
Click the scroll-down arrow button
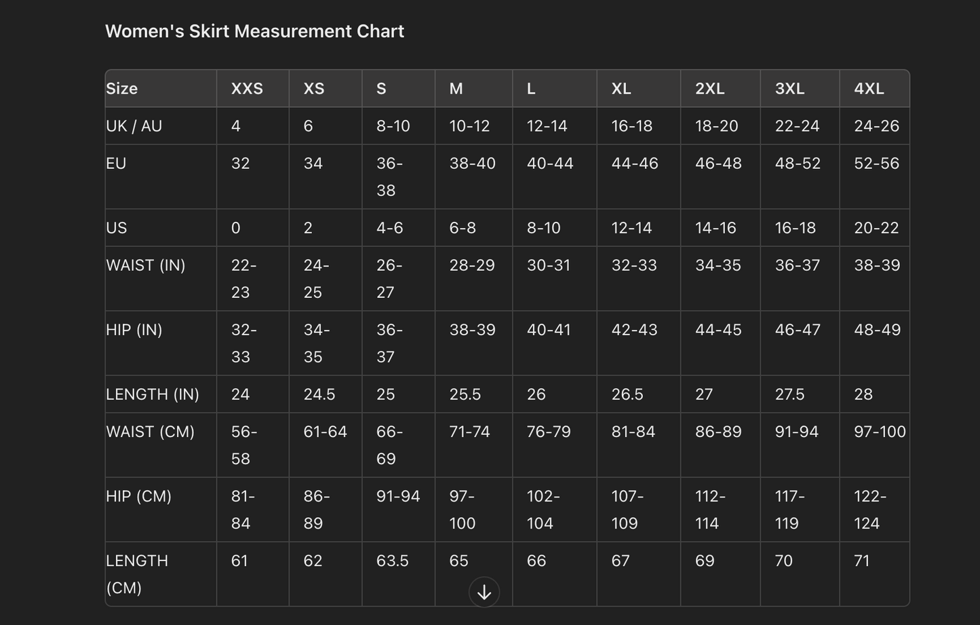[x=484, y=592]
